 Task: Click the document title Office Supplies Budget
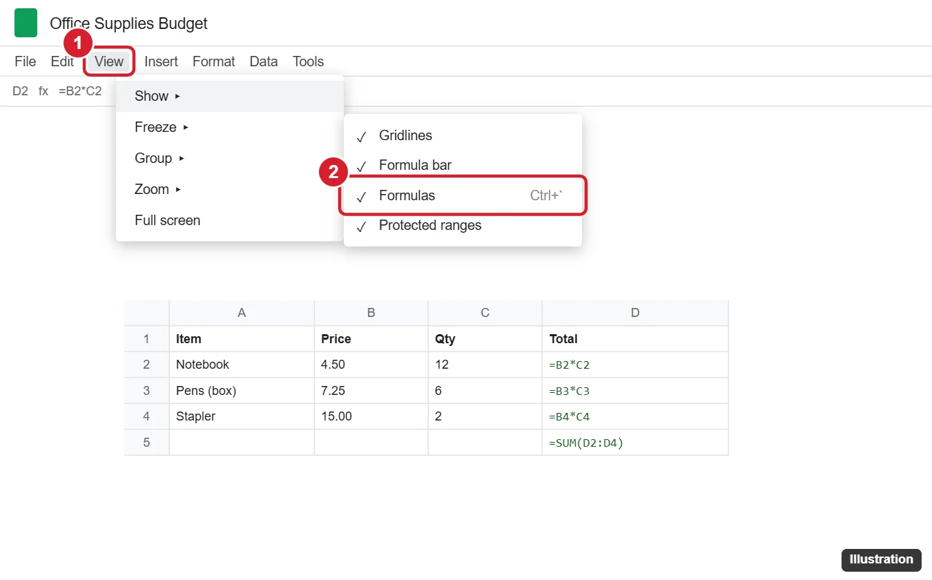point(128,23)
